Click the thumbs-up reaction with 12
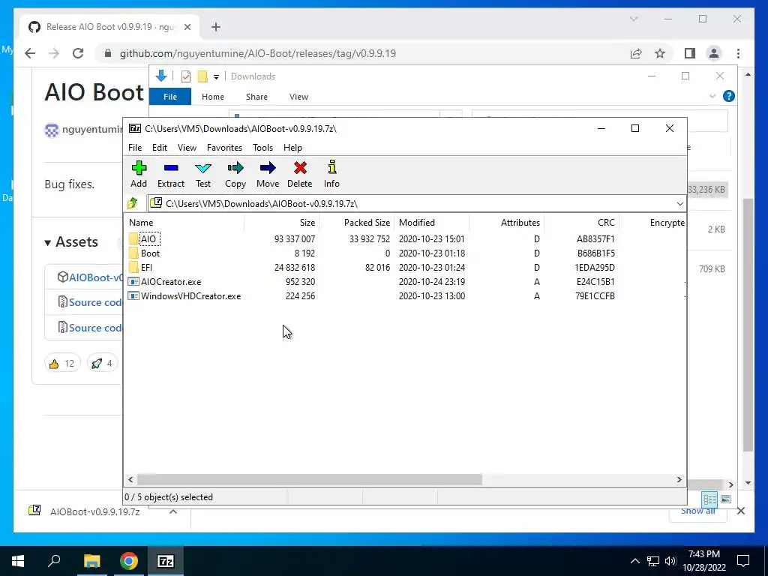This screenshot has height=576, width=768. click(62, 363)
